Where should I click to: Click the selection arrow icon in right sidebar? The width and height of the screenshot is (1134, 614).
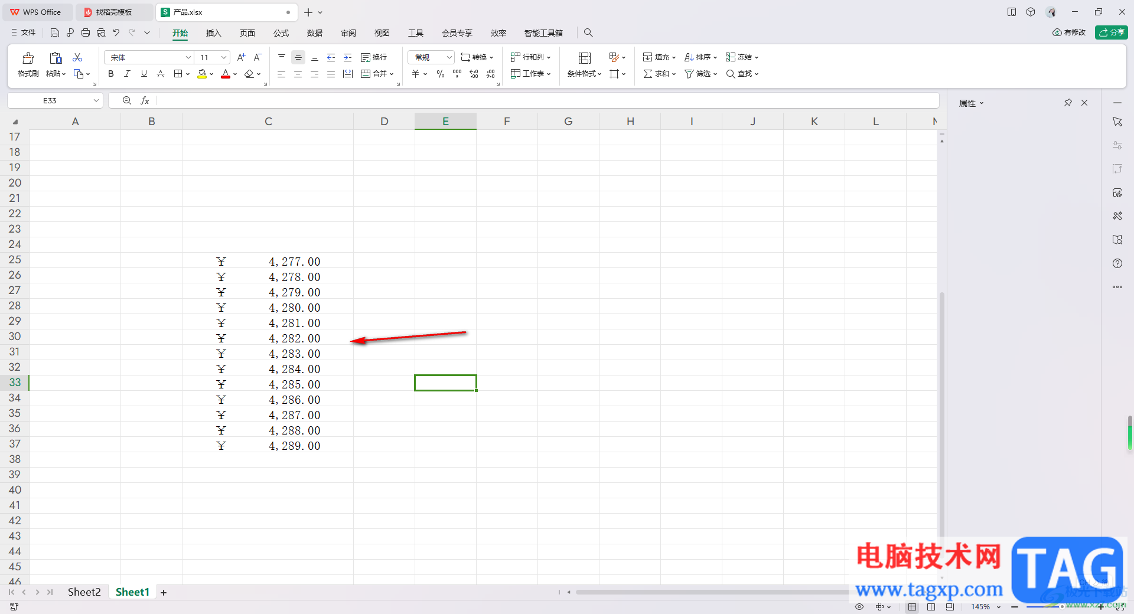pyautogui.click(x=1117, y=122)
